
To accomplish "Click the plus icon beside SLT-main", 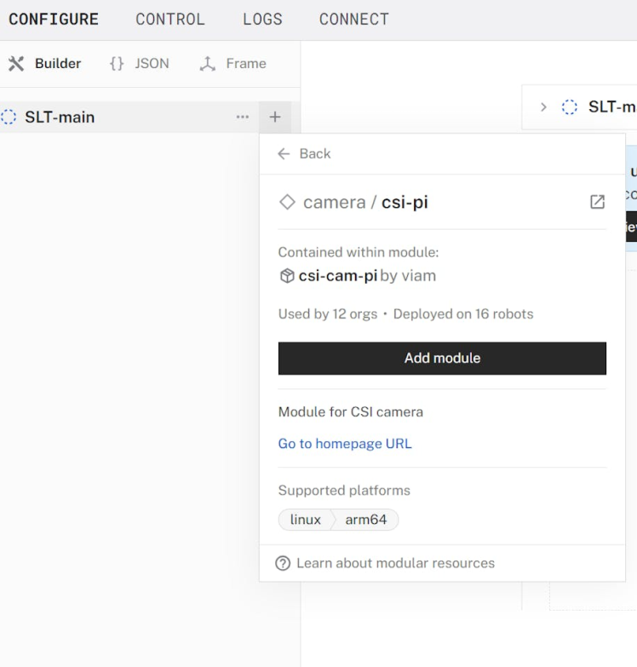I will [274, 118].
